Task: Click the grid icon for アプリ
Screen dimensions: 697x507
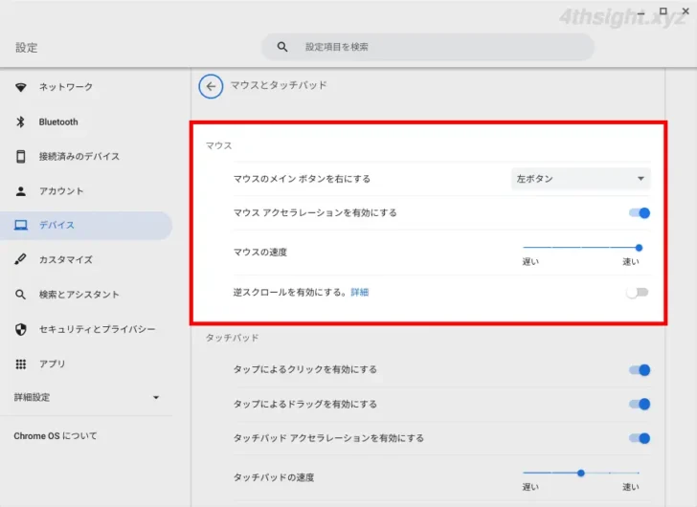Action: pos(20,364)
